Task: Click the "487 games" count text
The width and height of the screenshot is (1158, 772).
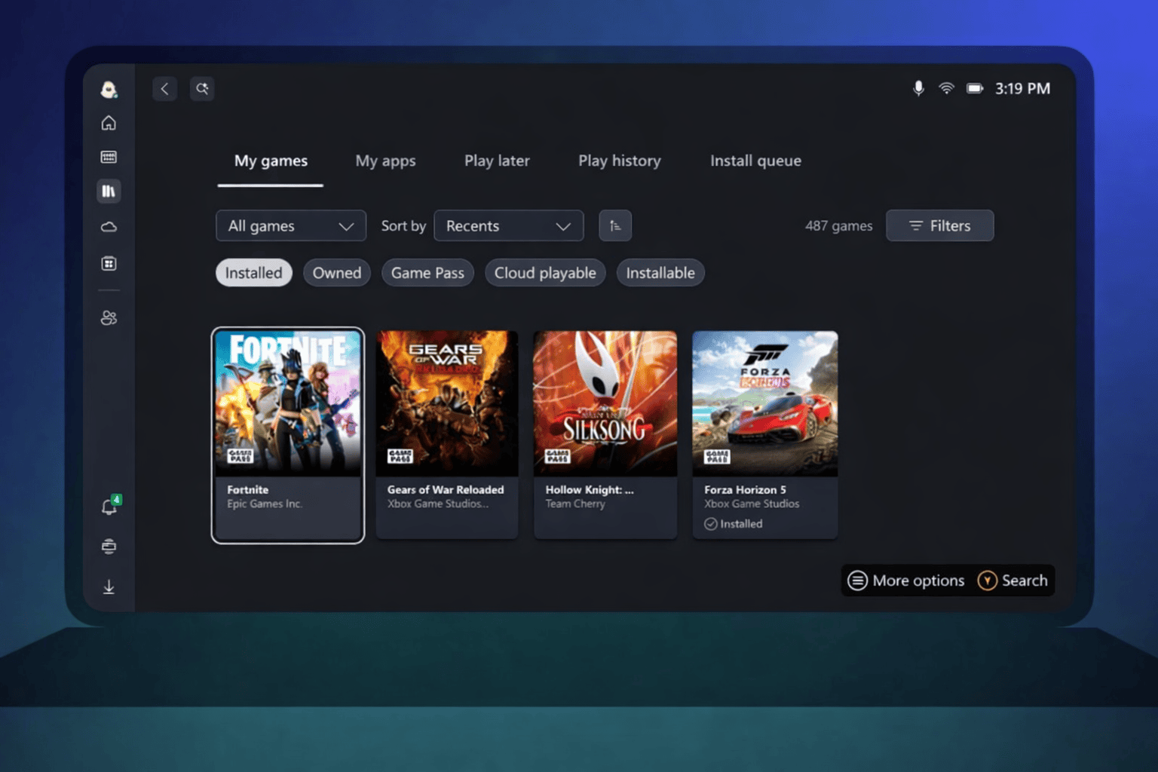Action: click(x=838, y=225)
